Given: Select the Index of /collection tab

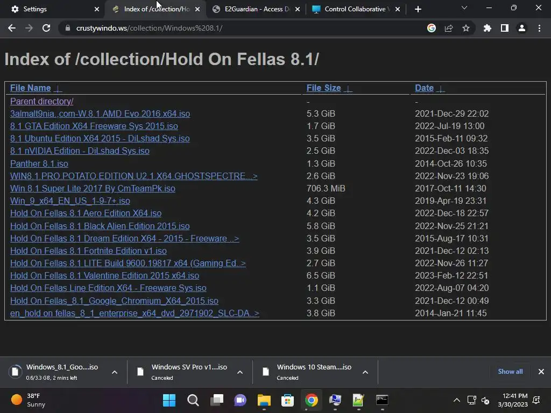Looking at the screenshot, I should tap(157, 9).
